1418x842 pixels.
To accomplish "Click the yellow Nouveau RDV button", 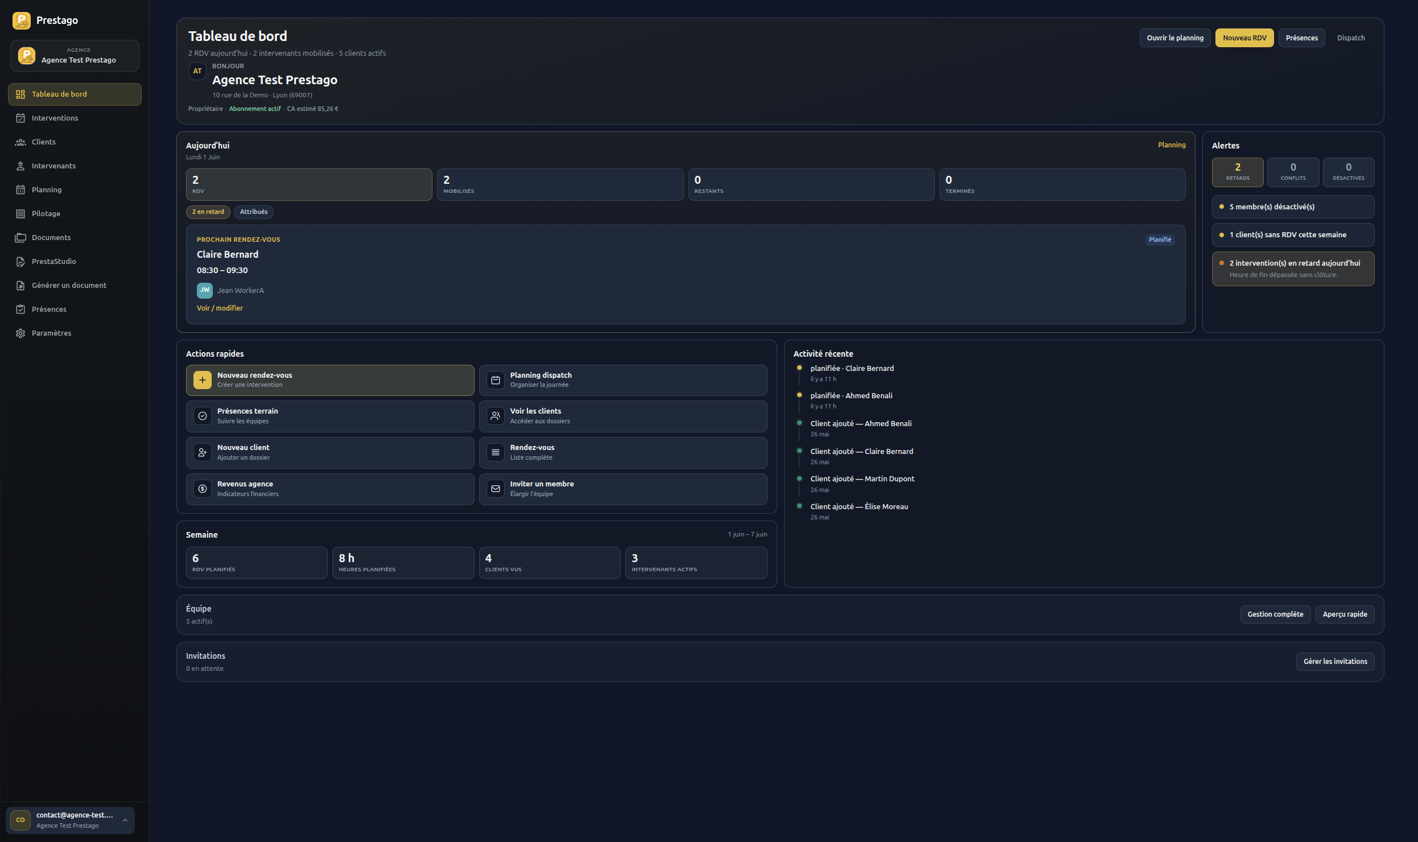I will click(1244, 38).
